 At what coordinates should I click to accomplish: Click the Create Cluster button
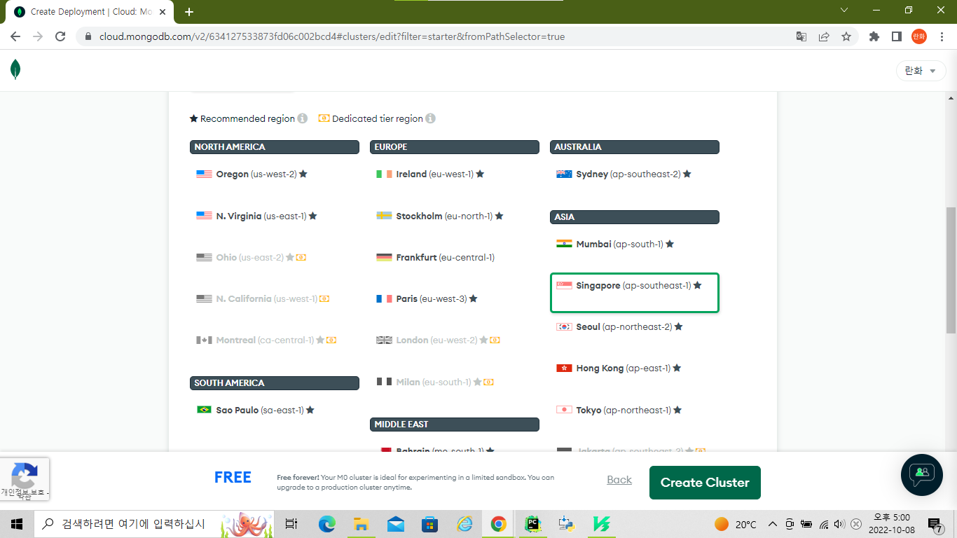(x=705, y=483)
